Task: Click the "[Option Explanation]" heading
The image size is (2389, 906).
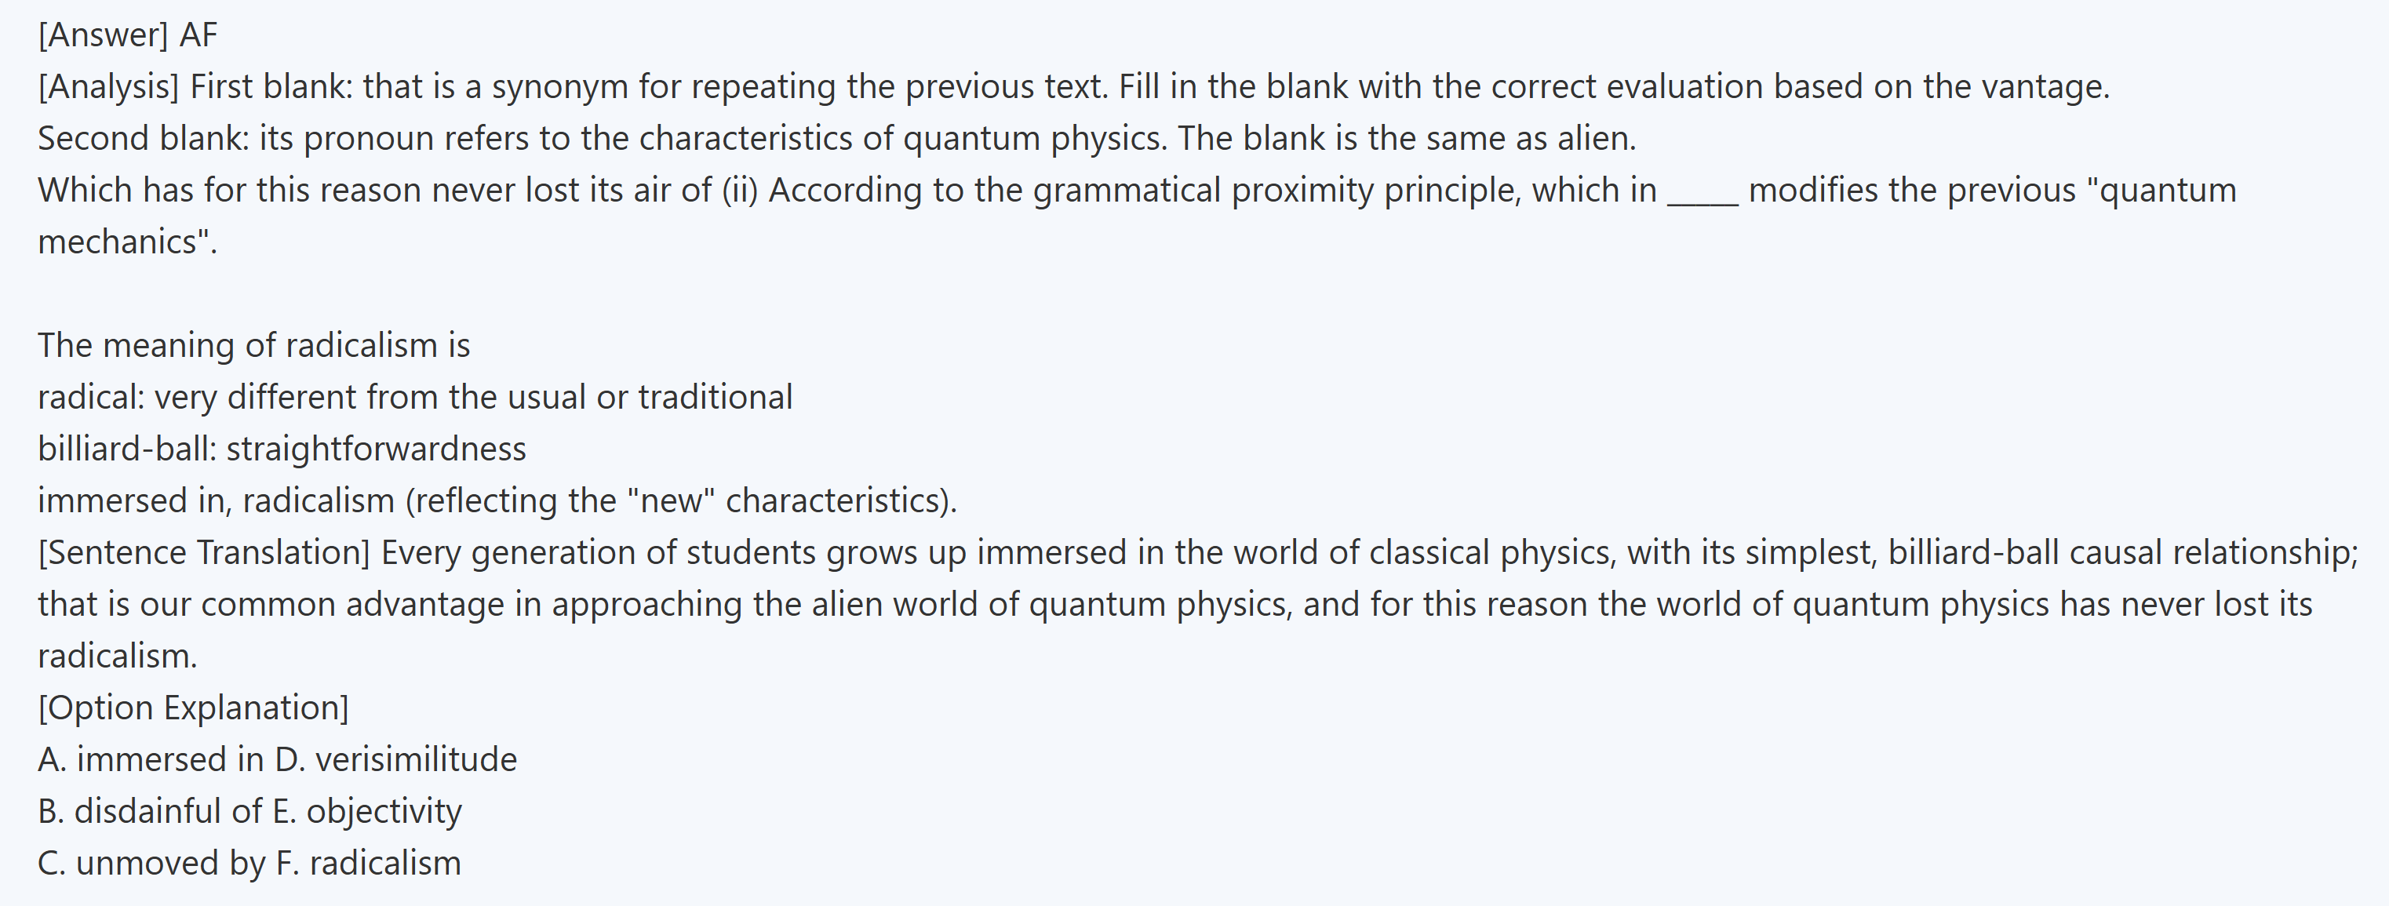Action: [x=193, y=708]
